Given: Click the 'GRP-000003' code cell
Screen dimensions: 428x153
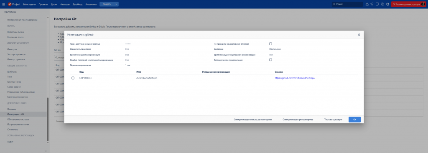Looking at the screenshot, I should (85, 78).
